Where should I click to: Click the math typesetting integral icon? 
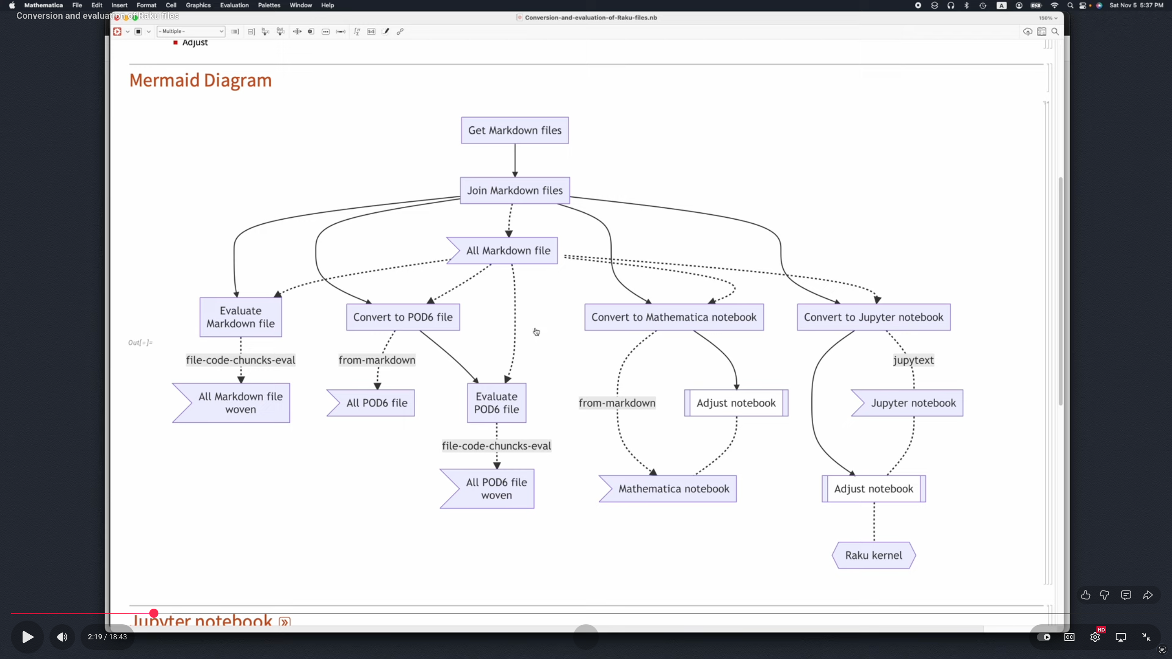click(357, 32)
